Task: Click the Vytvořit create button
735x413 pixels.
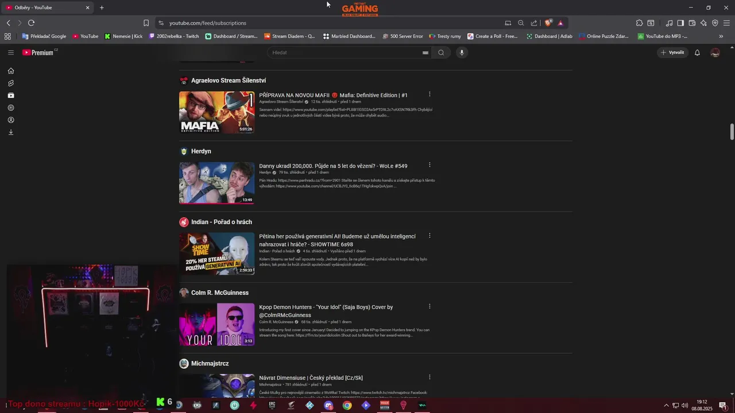Action: [672, 52]
